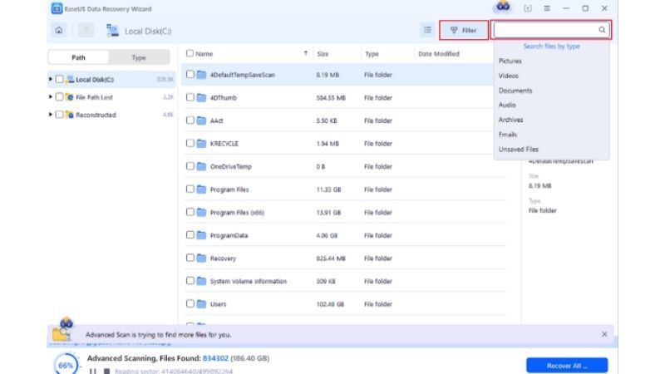Select Documents in search type list
The height and width of the screenshot is (374, 665).
515,91
